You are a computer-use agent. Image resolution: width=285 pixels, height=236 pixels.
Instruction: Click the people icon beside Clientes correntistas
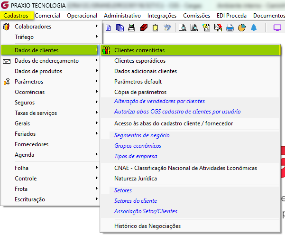pos(106,50)
